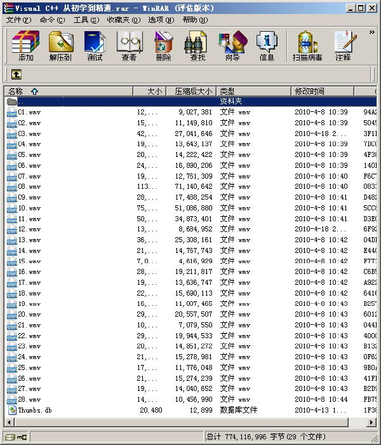Click the WinRAR title bar icon
Viewport: 381px width, 445px height.
[8, 8]
